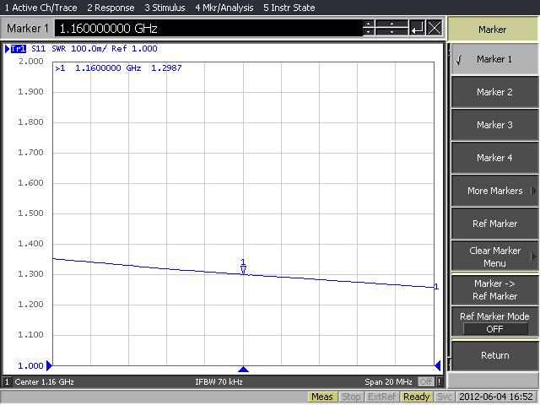Expand the Clear Marker Menu submenu
Viewport: 540px width, 405px height.
pos(494,256)
